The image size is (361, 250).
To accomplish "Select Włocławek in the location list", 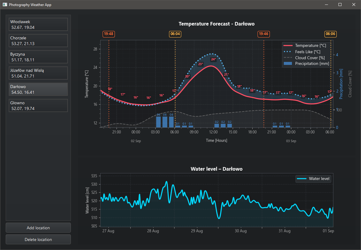I will (38, 24).
